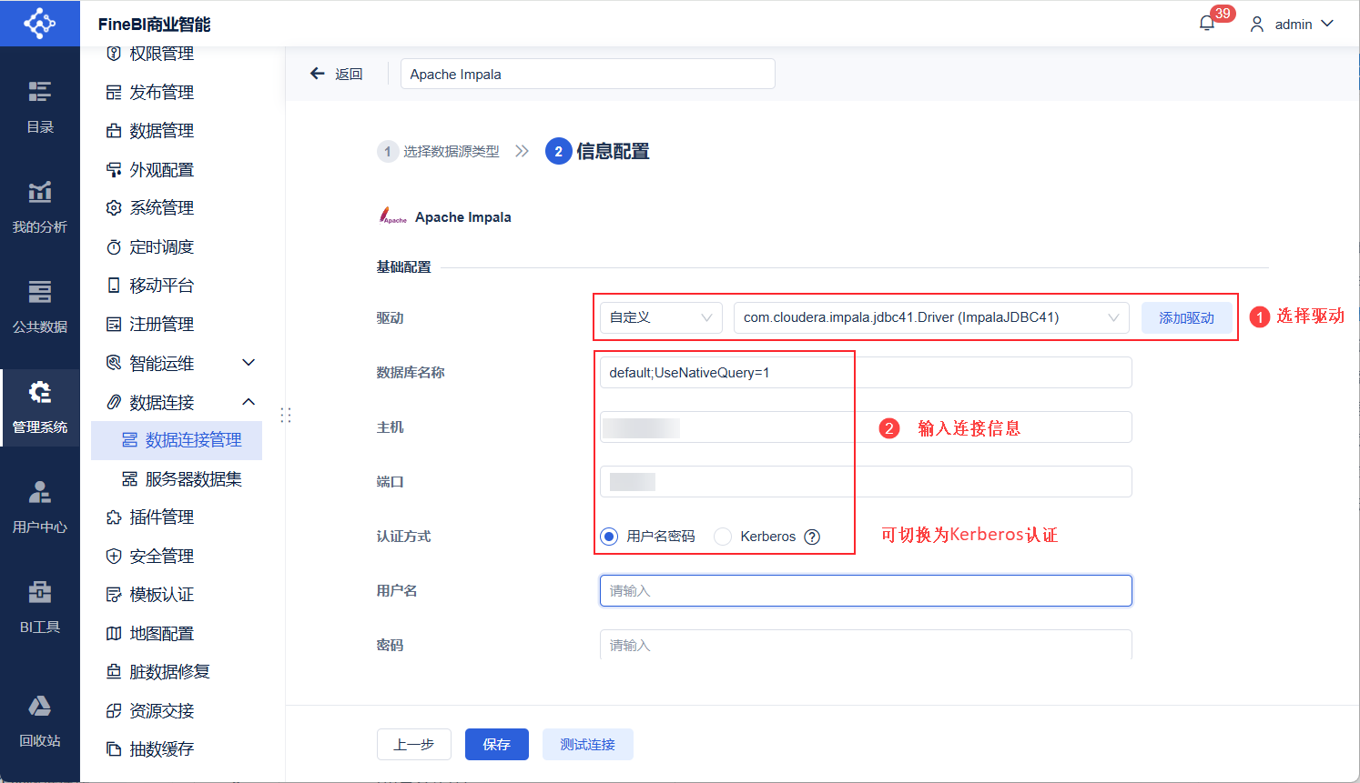Click the 系统管理 gear icon
Viewport: 1360px width, 783px height.
114,208
